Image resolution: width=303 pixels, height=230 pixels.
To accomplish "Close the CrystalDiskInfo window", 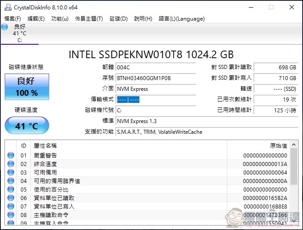I will click(x=292, y=7).
